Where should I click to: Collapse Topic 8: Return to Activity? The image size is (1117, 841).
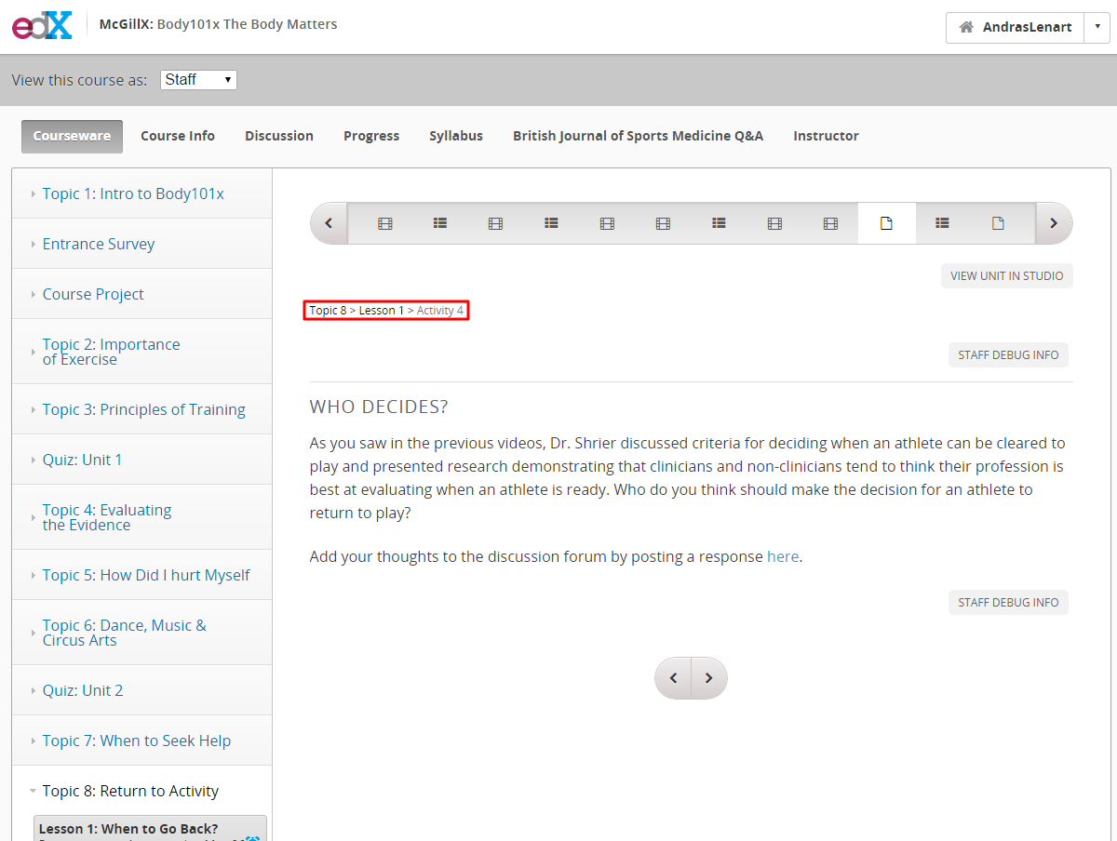[141, 791]
